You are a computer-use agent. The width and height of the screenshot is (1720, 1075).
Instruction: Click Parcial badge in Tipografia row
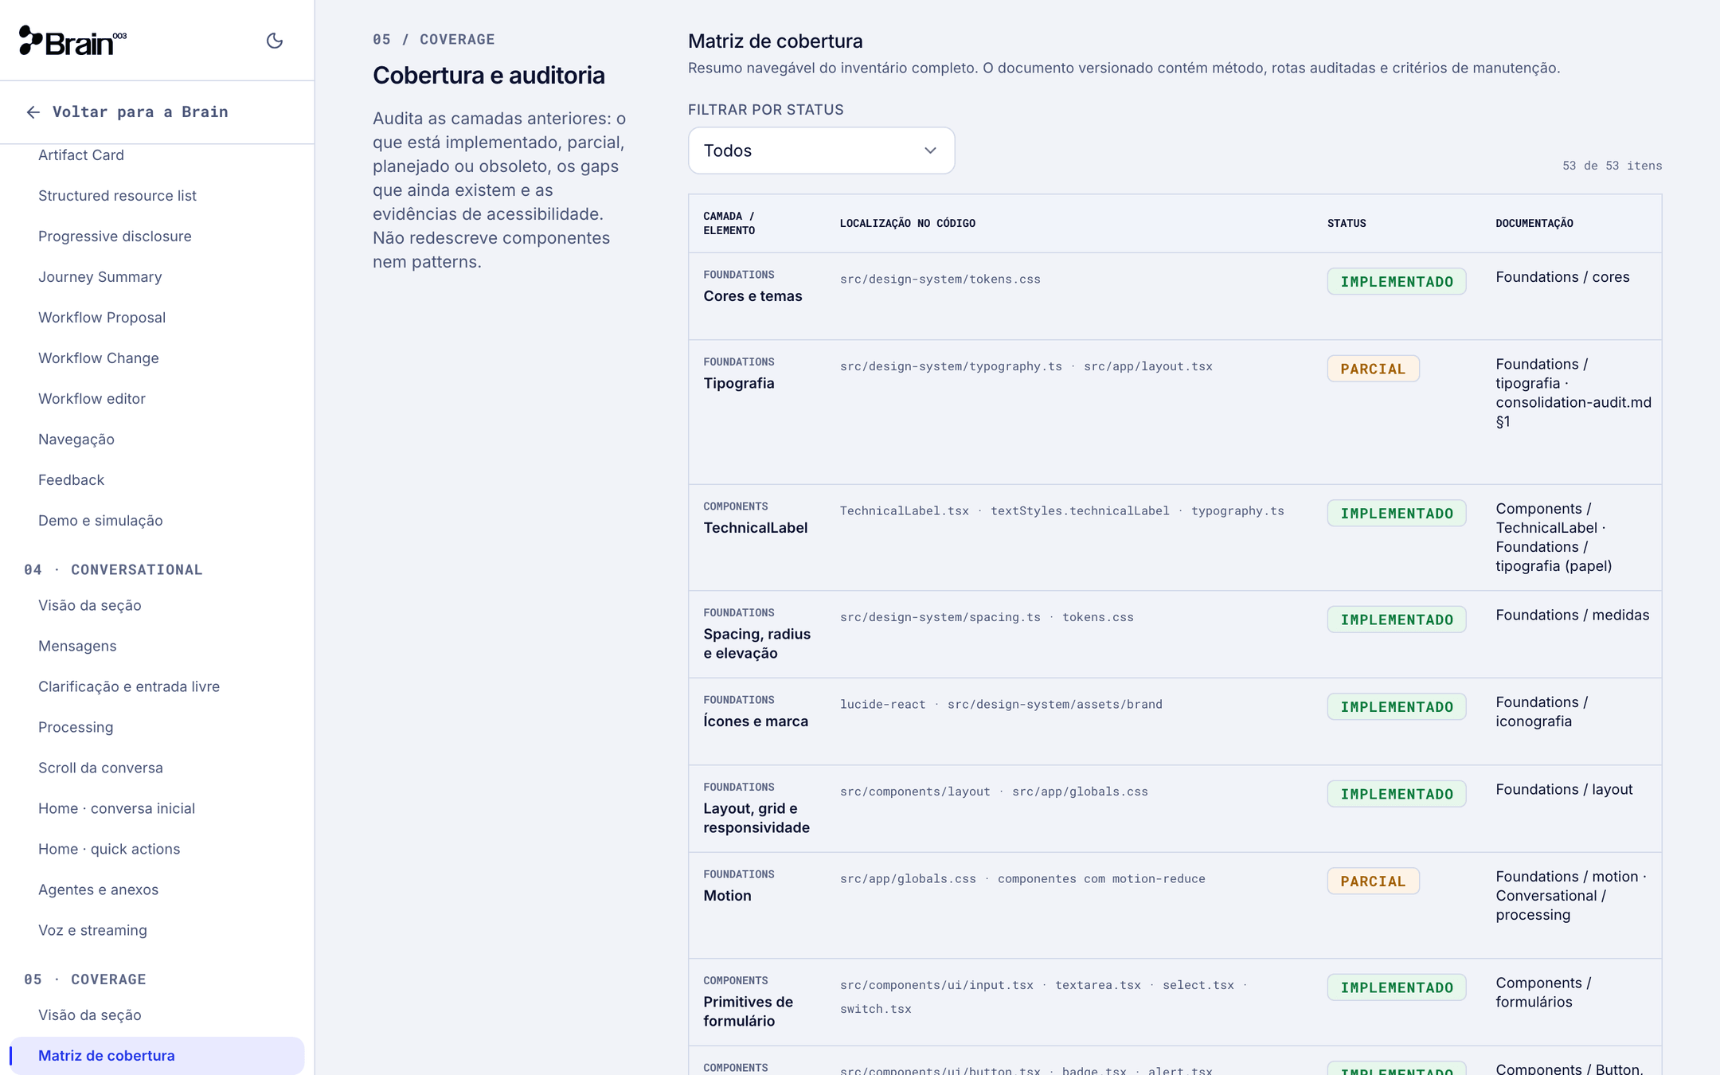[x=1373, y=369]
